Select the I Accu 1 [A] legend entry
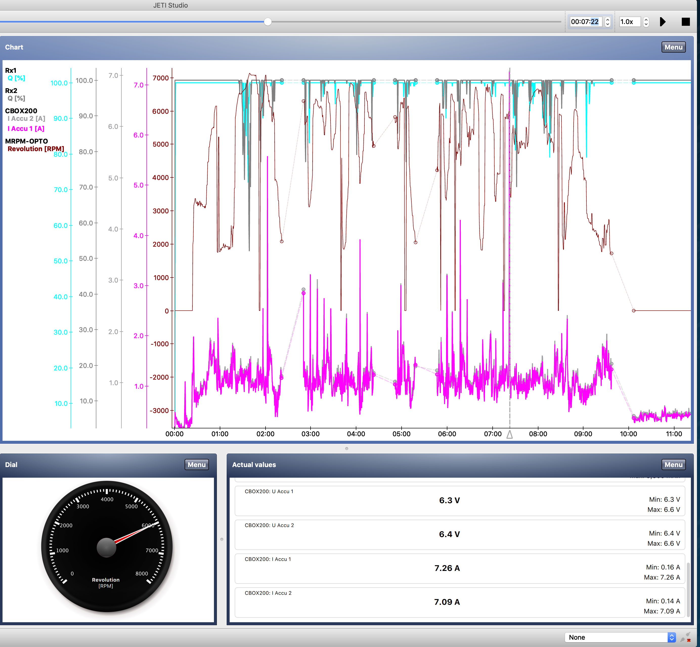This screenshot has height=647, width=700. pyautogui.click(x=26, y=128)
